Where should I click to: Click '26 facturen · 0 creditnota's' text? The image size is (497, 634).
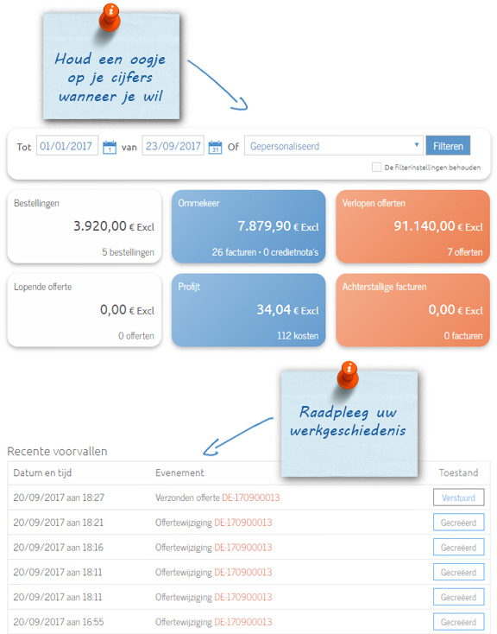pos(265,252)
